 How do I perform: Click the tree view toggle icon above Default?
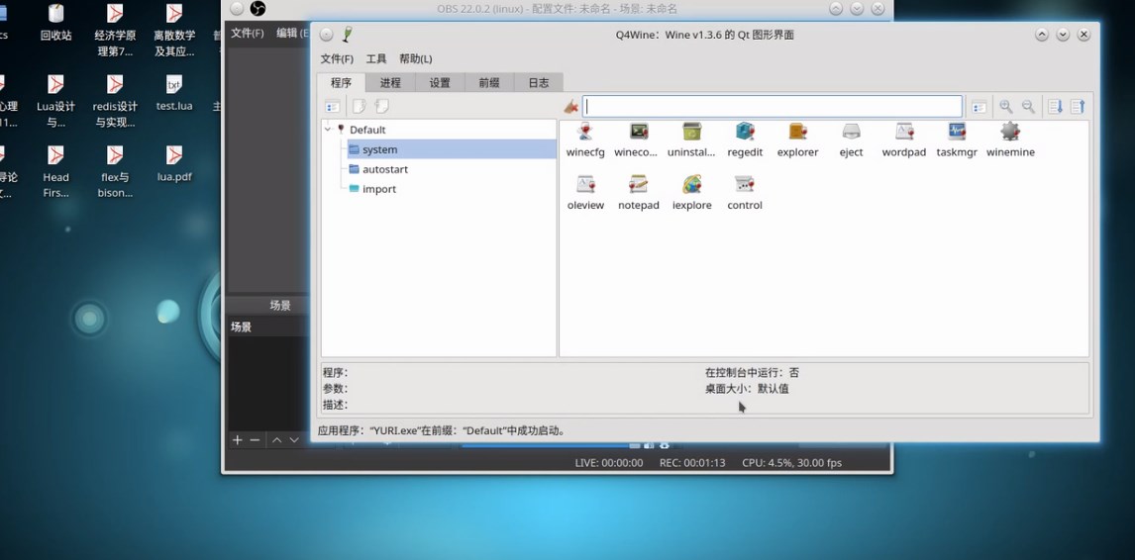click(x=332, y=107)
